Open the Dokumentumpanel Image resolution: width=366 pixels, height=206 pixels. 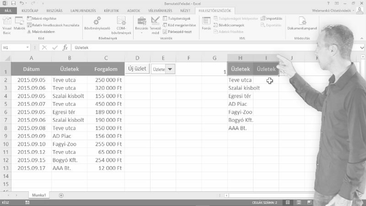point(302,23)
